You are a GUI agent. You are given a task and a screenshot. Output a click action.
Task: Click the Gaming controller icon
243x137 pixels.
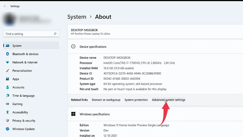[8, 104]
